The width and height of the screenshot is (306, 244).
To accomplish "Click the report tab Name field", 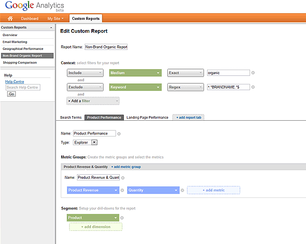I will (x=94, y=133).
